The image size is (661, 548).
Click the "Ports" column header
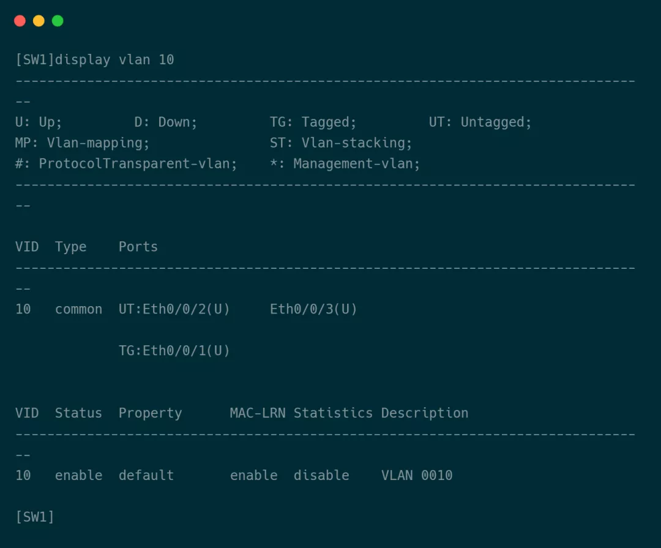tap(138, 247)
